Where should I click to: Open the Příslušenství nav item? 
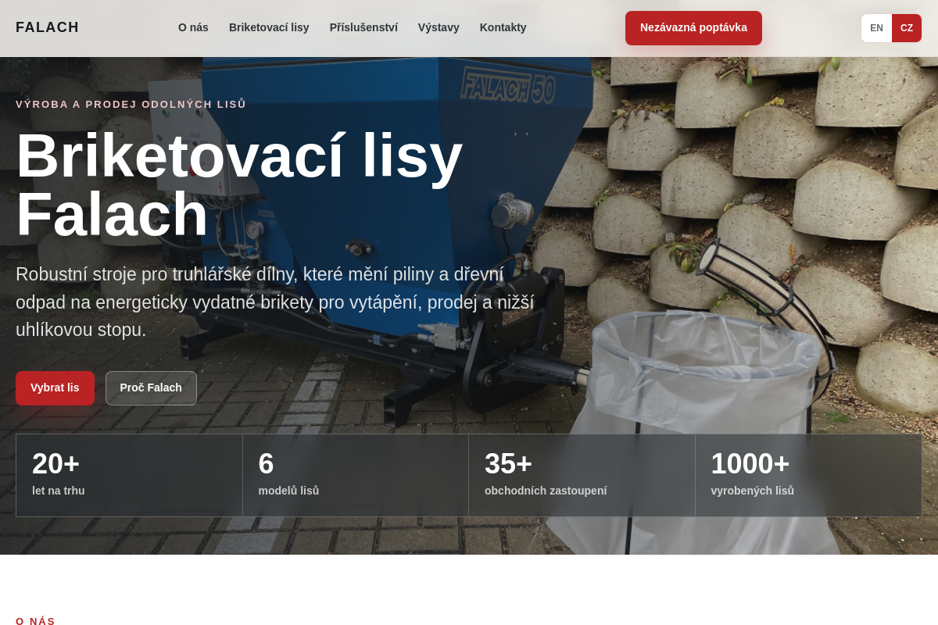click(363, 27)
